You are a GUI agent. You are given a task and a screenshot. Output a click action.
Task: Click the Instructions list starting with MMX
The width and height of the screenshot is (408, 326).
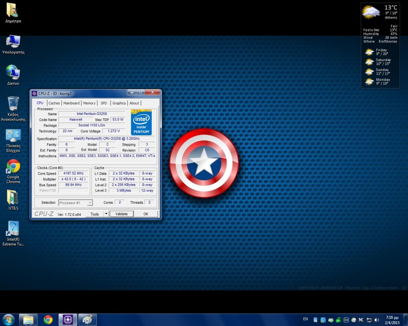107,158
